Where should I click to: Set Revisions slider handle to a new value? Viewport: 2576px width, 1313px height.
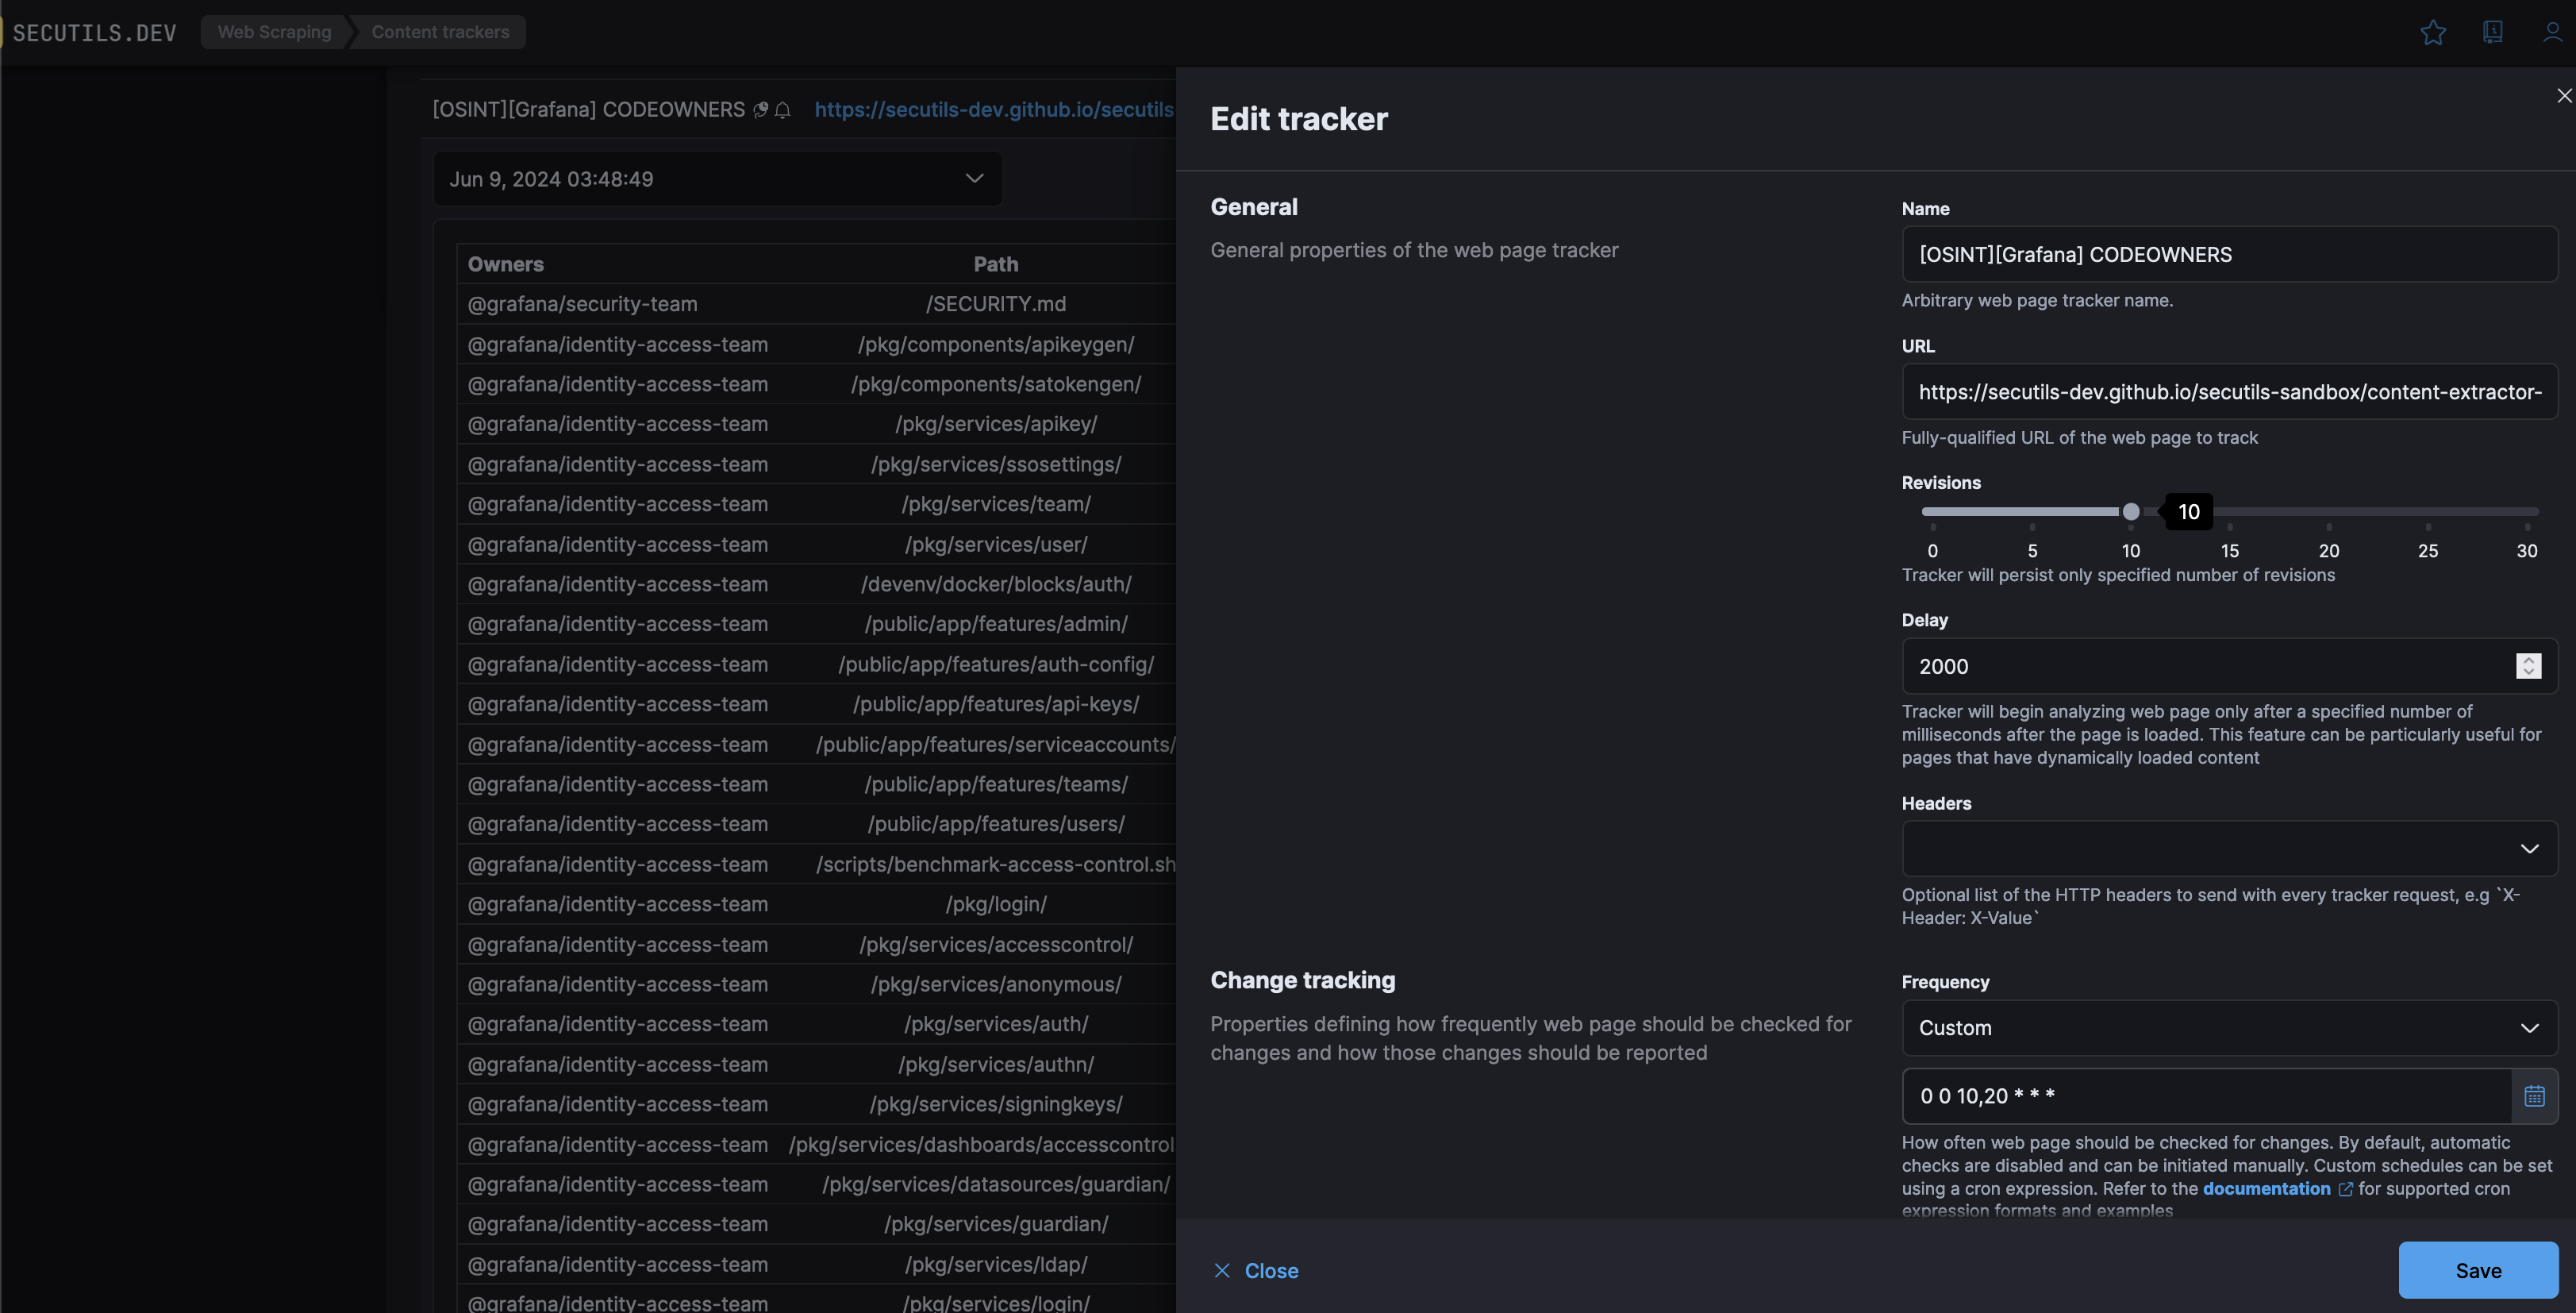2131,511
